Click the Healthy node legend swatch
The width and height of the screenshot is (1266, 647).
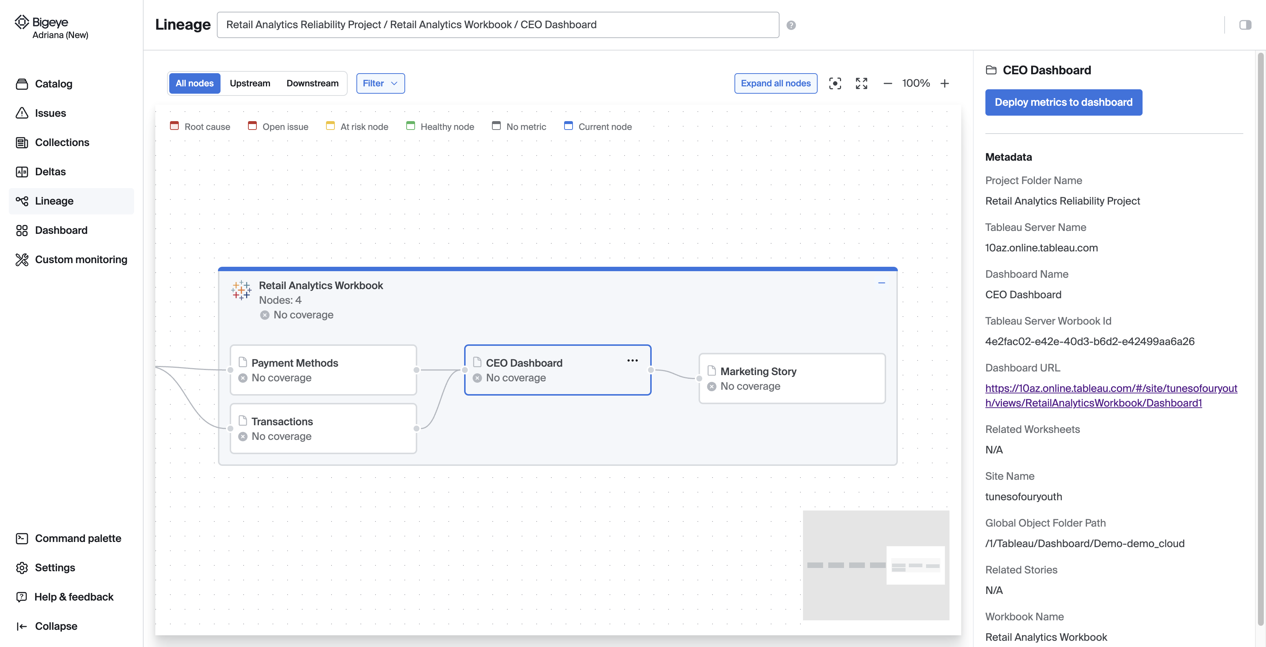(x=410, y=126)
